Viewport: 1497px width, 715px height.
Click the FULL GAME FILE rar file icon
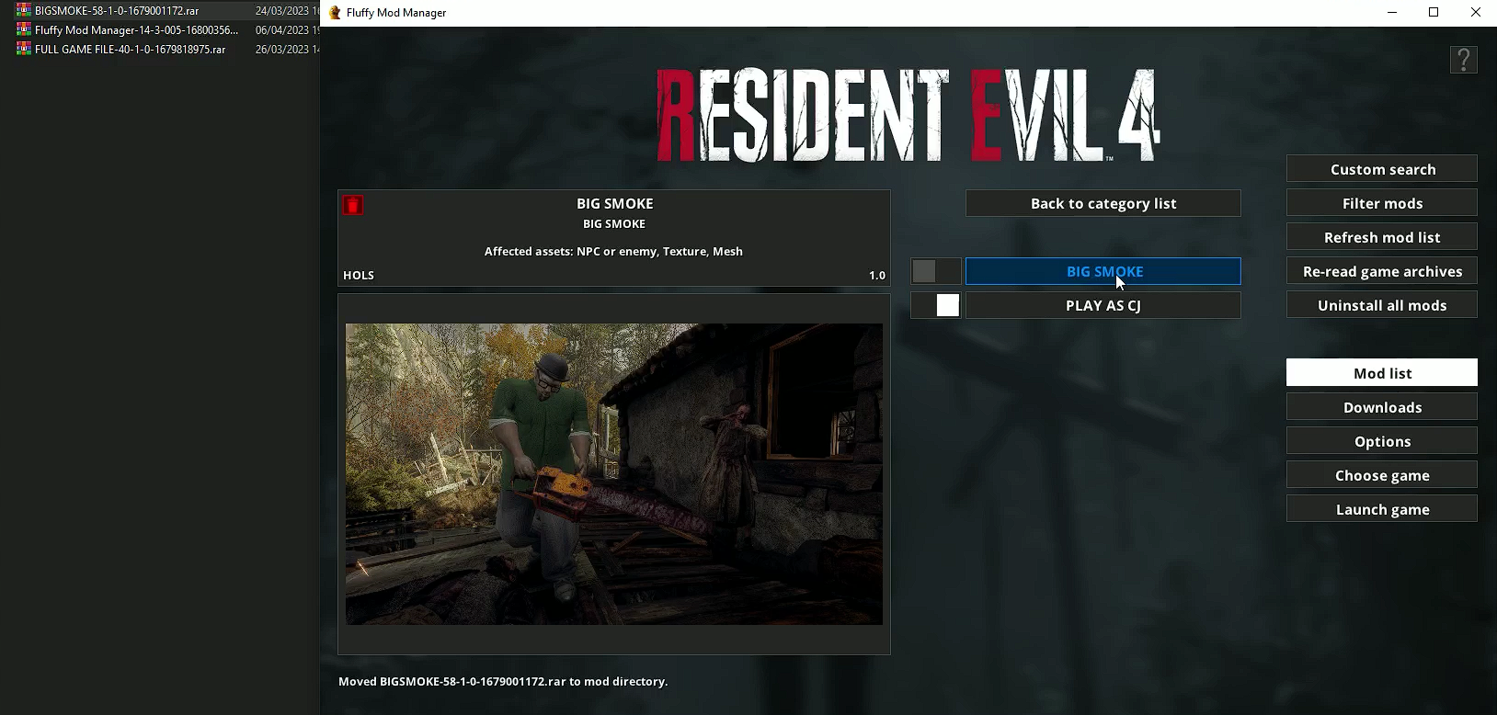pyautogui.click(x=24, y=49)
